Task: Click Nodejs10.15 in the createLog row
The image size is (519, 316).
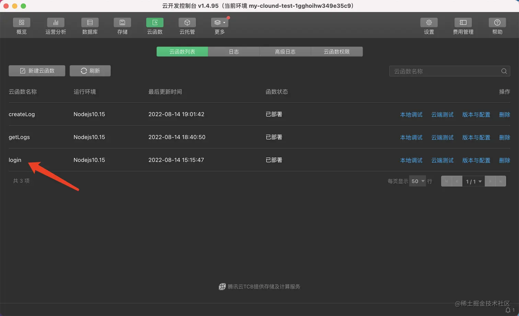Action: tap(89, 114)
